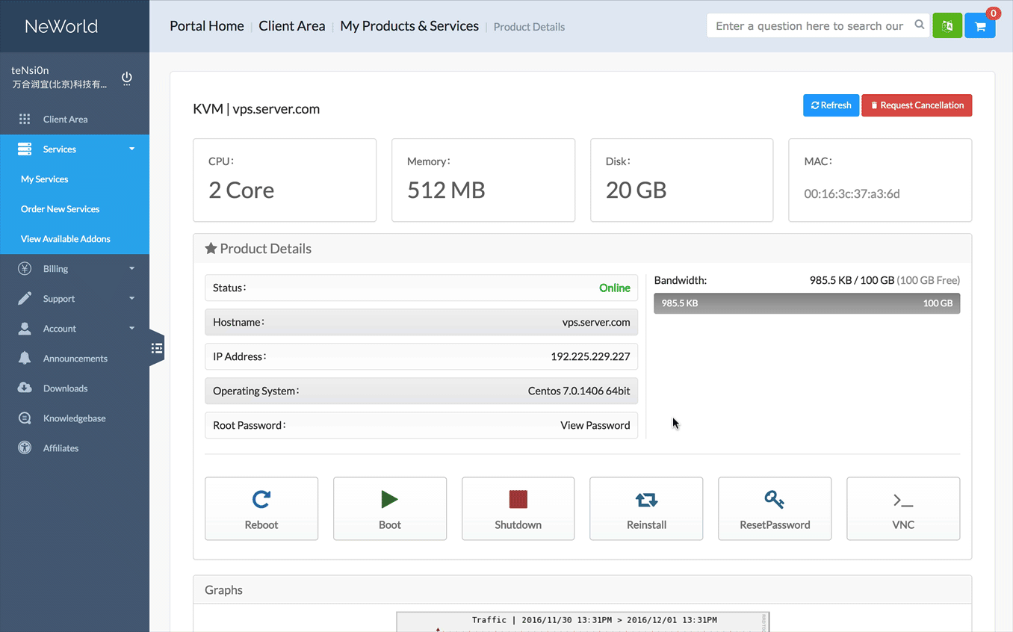
Task: Select Announcements in the sidebar
Action: coord(75,359)
